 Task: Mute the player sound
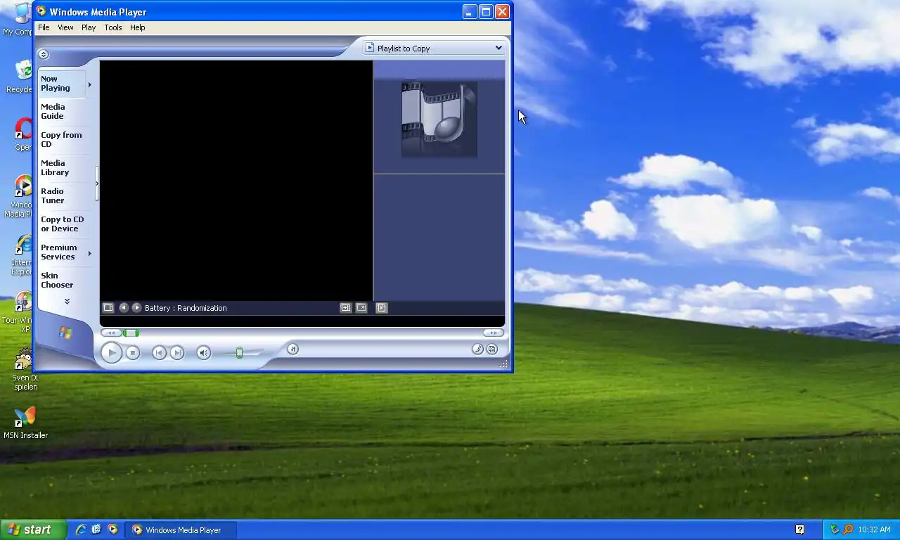click(203, 353)
